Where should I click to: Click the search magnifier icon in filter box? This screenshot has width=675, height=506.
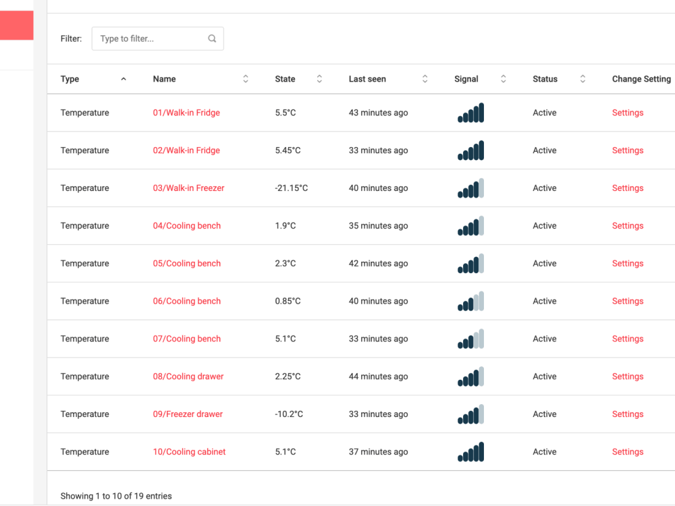click(212, 38)
